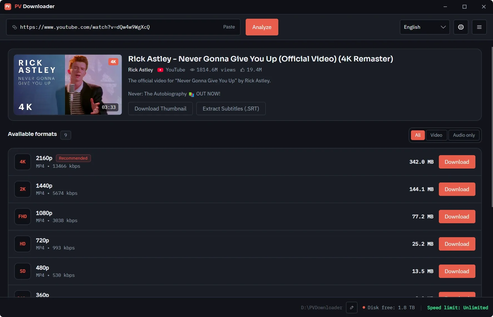Viewport: 493px width, 317px height.
Task: Click Extract Subtitles (.SRT) button
Action: (x=231, y=109)
